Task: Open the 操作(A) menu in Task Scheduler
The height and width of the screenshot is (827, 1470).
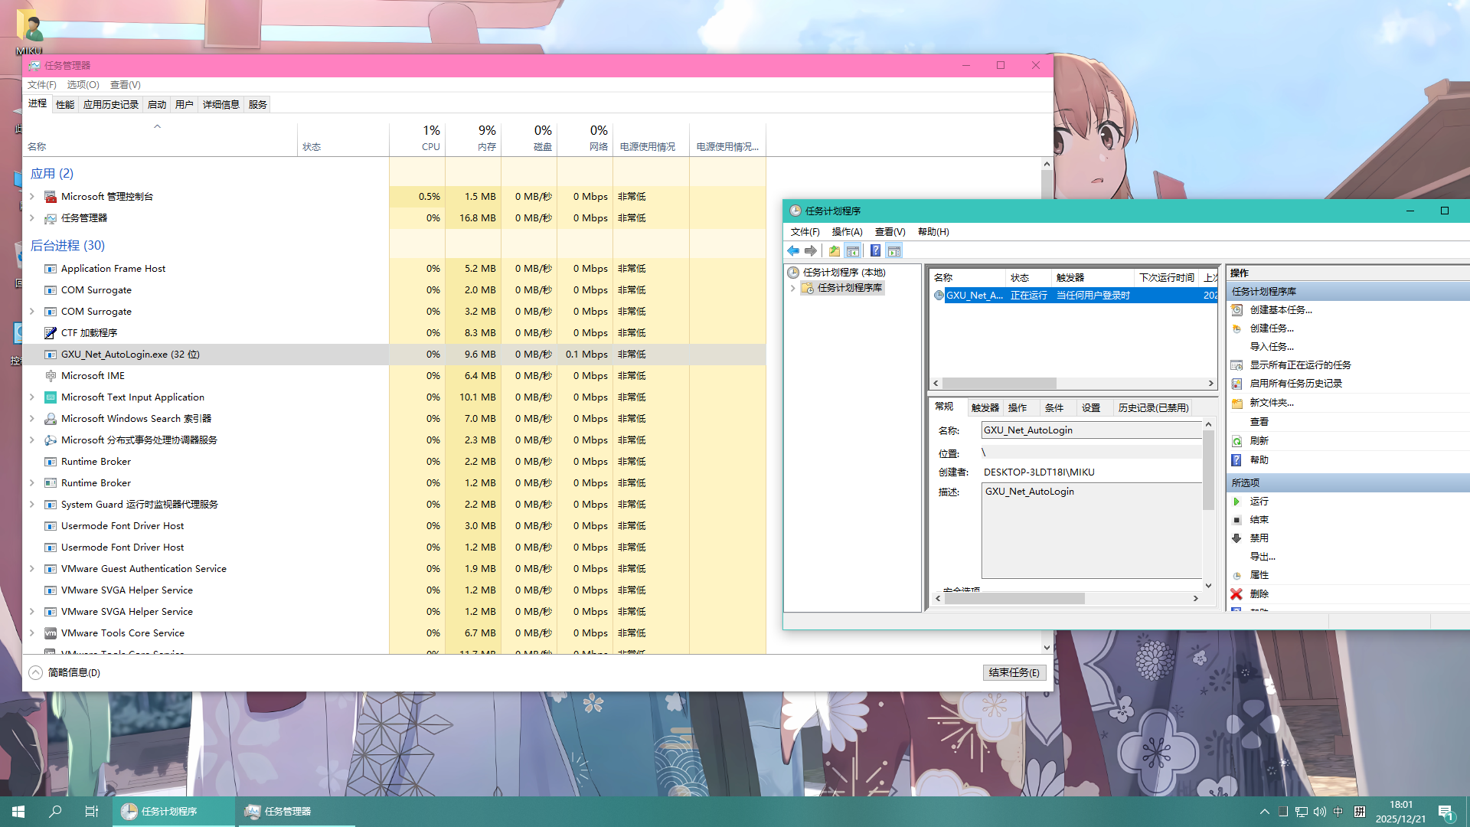Action: 848,231
